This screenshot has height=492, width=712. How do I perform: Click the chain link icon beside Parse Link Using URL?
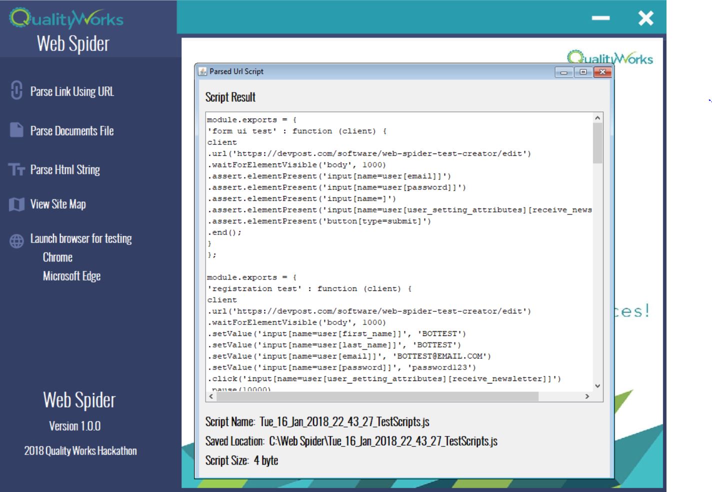click(16, 90)
